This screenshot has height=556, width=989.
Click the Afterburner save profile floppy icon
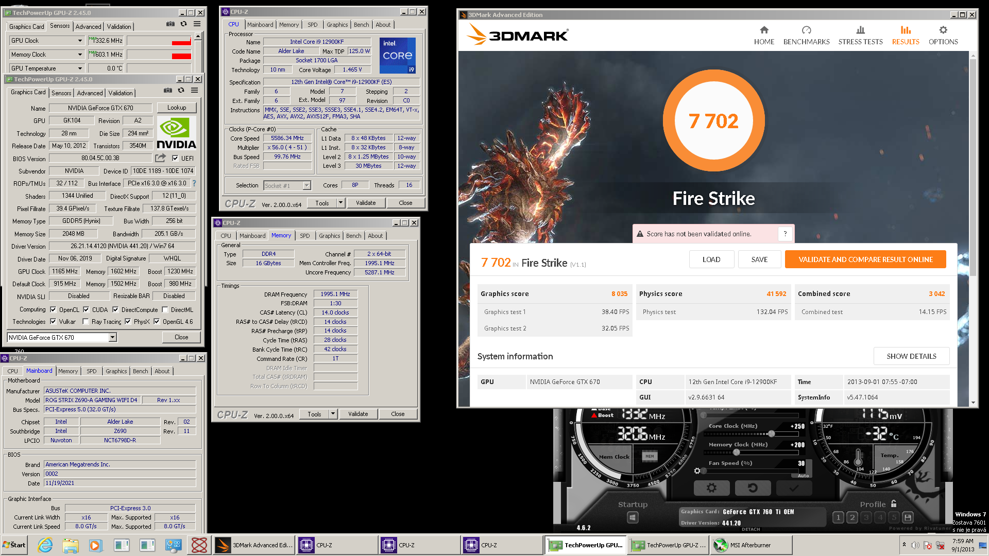[908, 517]
